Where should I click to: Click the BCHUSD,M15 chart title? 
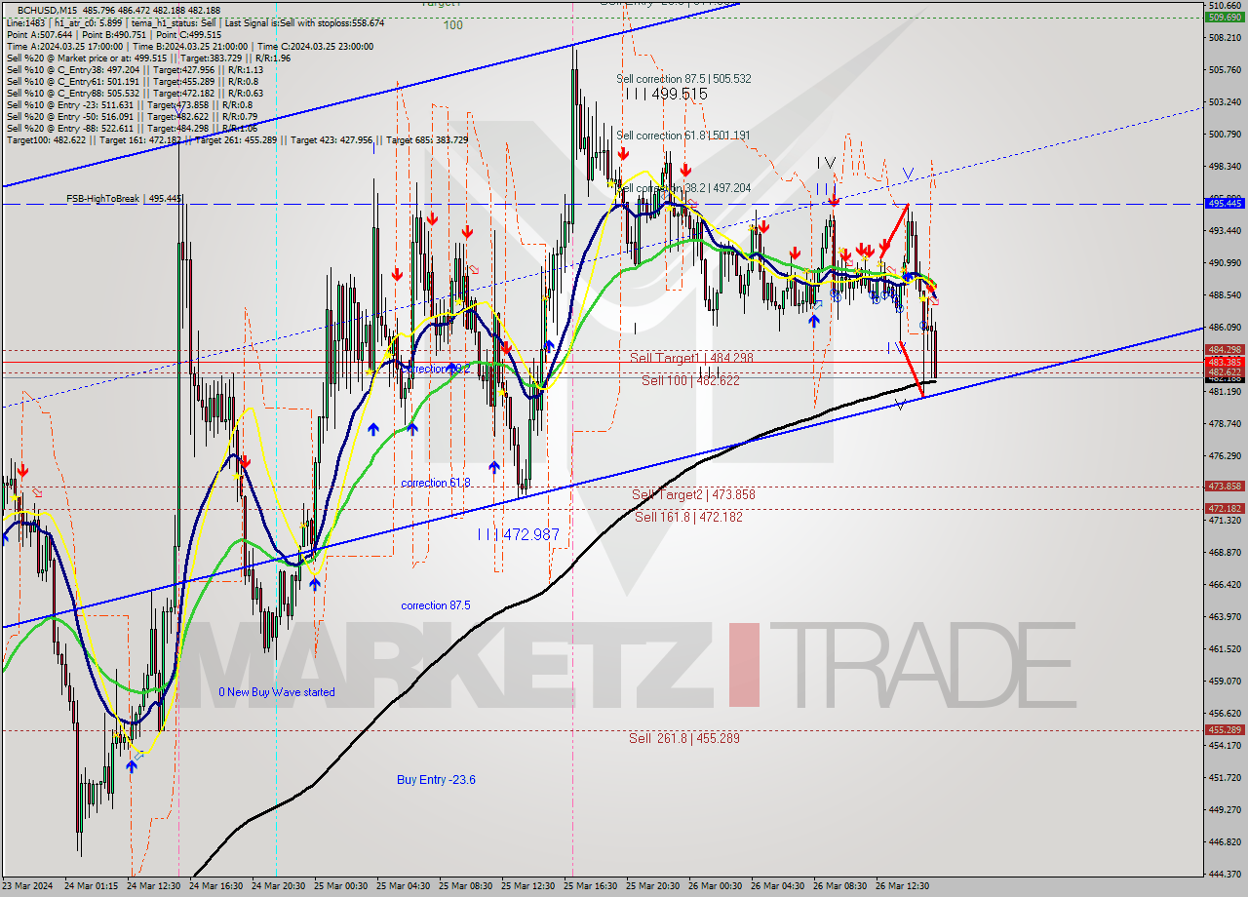coord(48,10)
